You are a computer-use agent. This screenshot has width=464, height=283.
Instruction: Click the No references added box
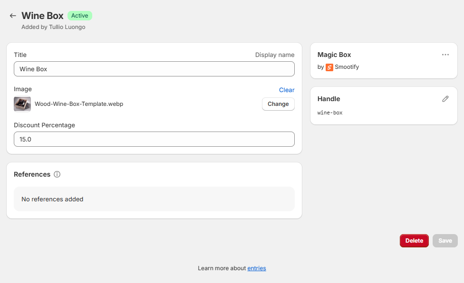(154, 199)
